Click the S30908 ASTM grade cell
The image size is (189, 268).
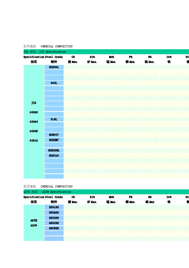[x=54, y=228]
